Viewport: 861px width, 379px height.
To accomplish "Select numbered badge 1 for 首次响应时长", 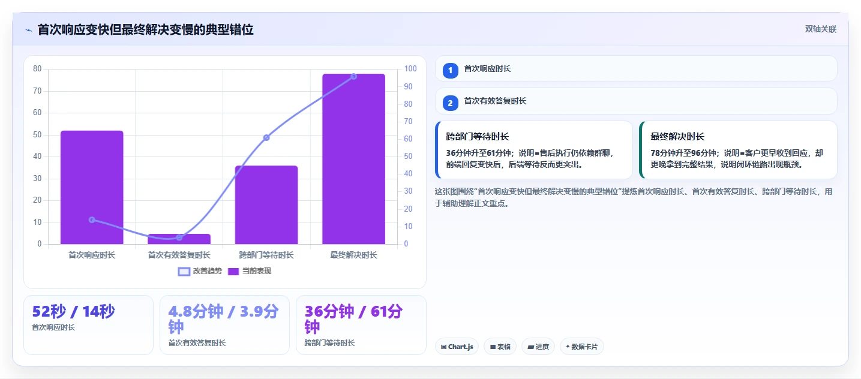I will 451,70.
